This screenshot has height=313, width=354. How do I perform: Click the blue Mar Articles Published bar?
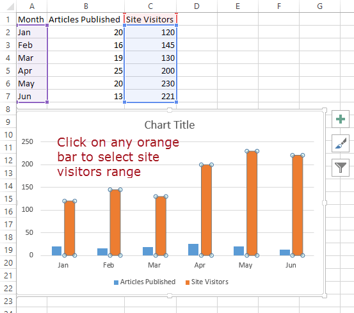[x=148, y=251]
